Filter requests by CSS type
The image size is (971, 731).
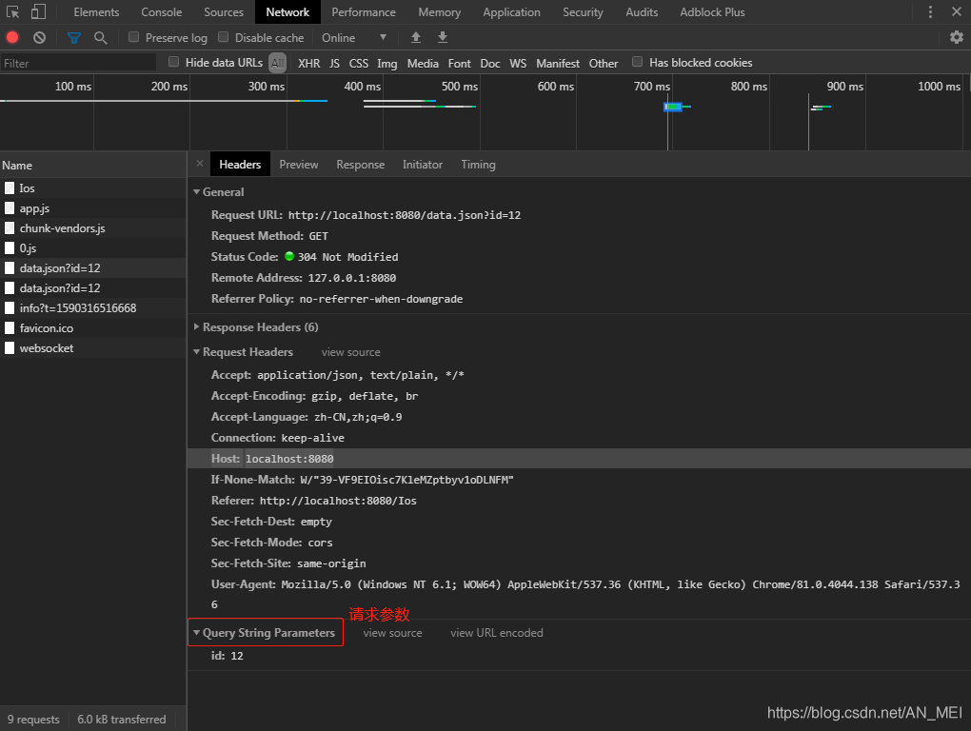pyautogui.click(x=359, y=63)
